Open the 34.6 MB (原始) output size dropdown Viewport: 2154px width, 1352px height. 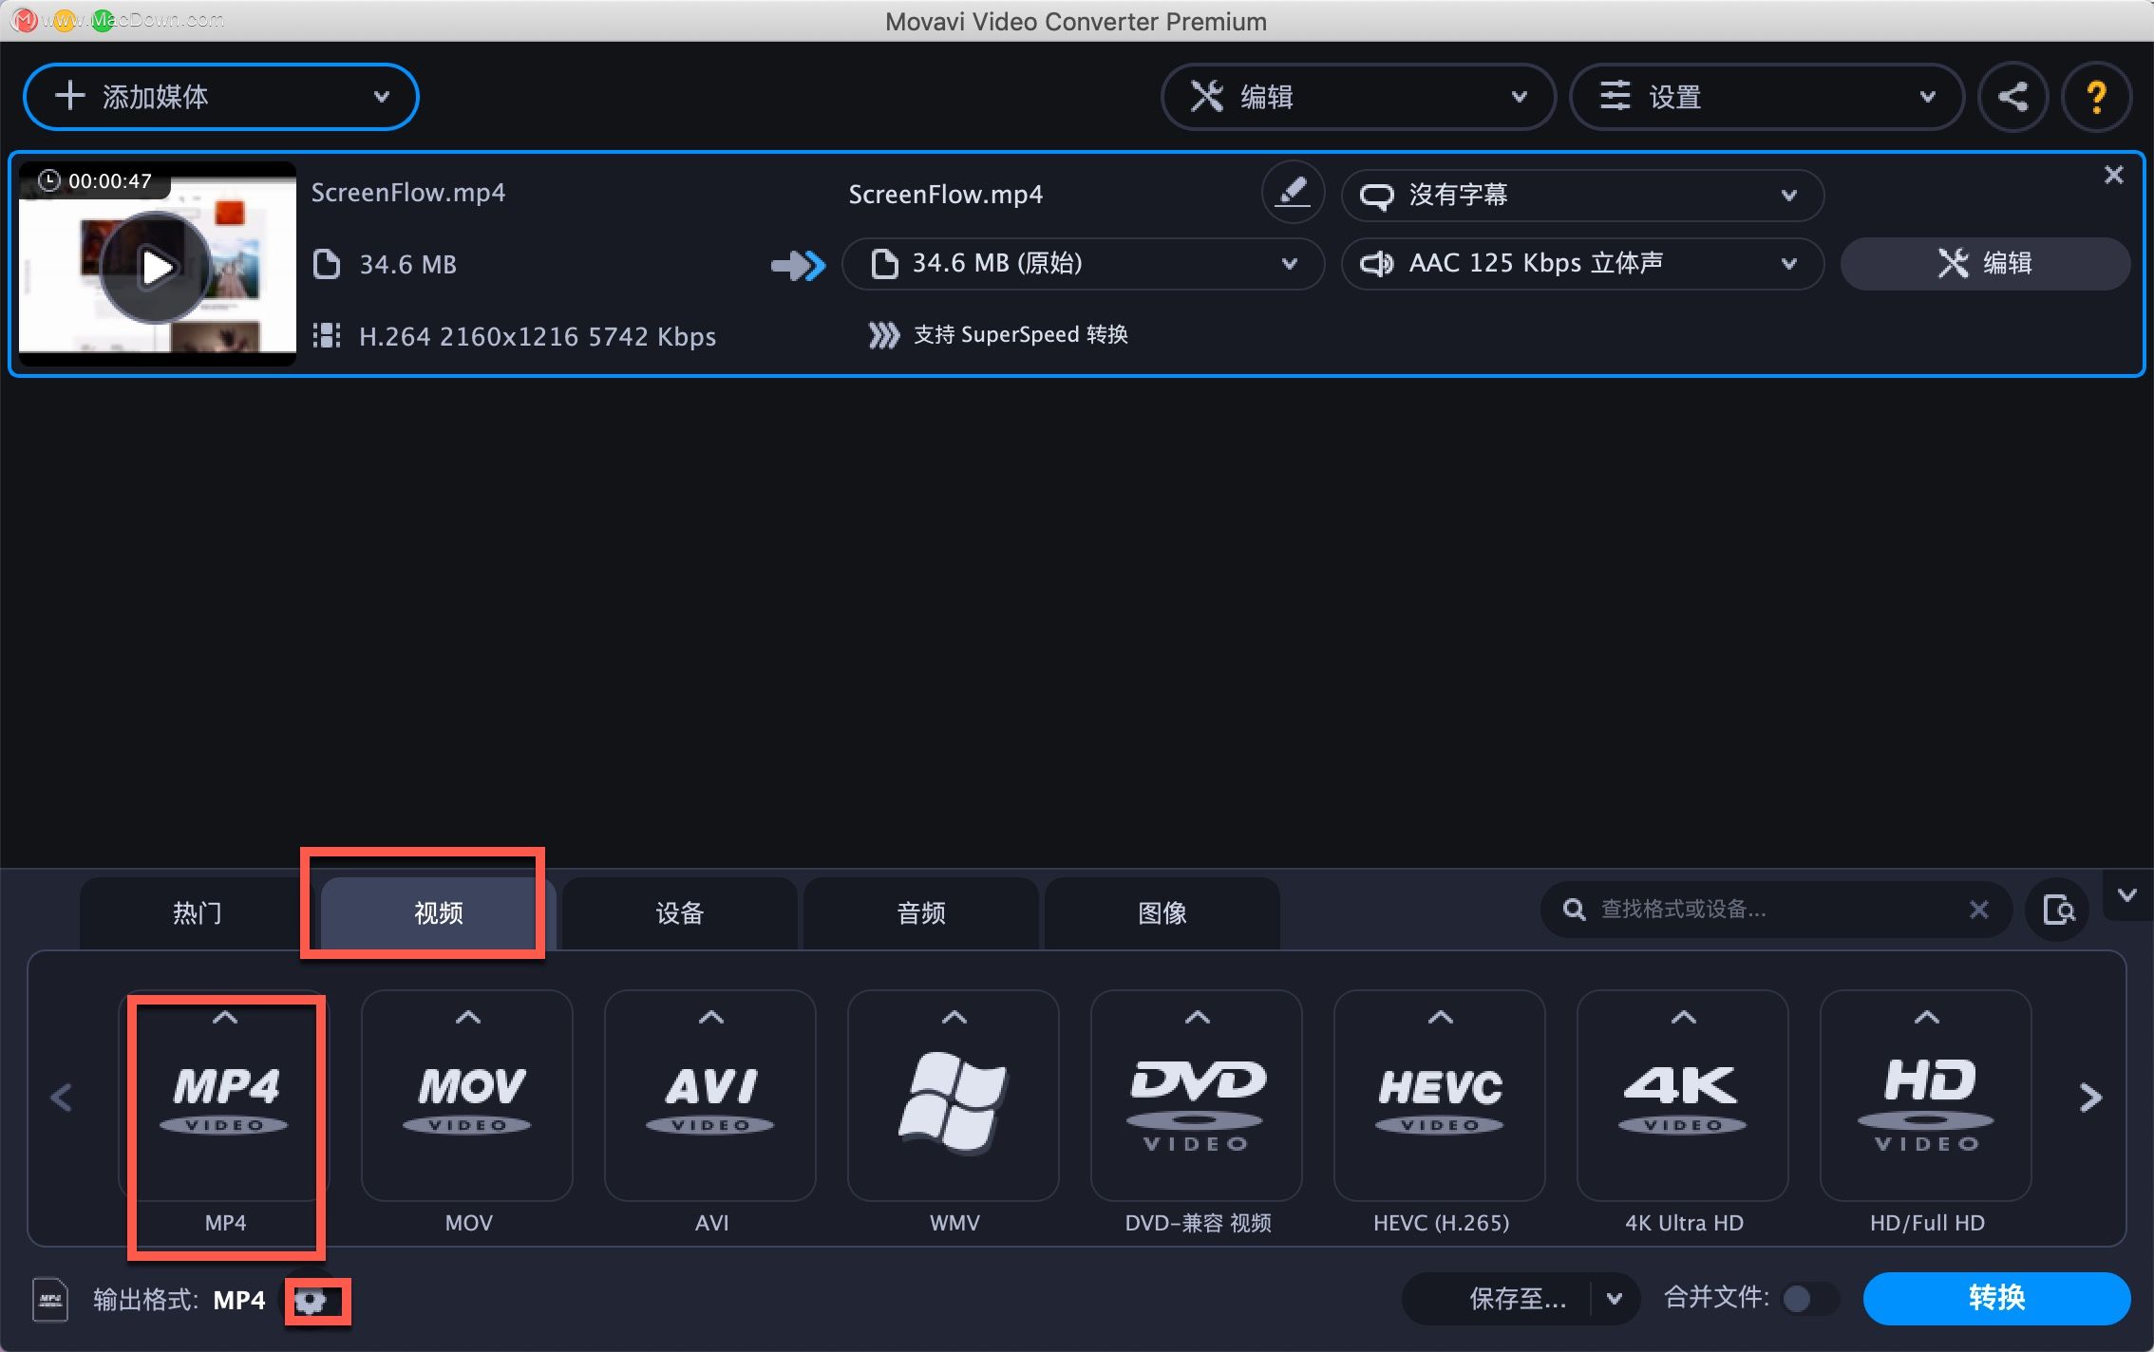1083,264
